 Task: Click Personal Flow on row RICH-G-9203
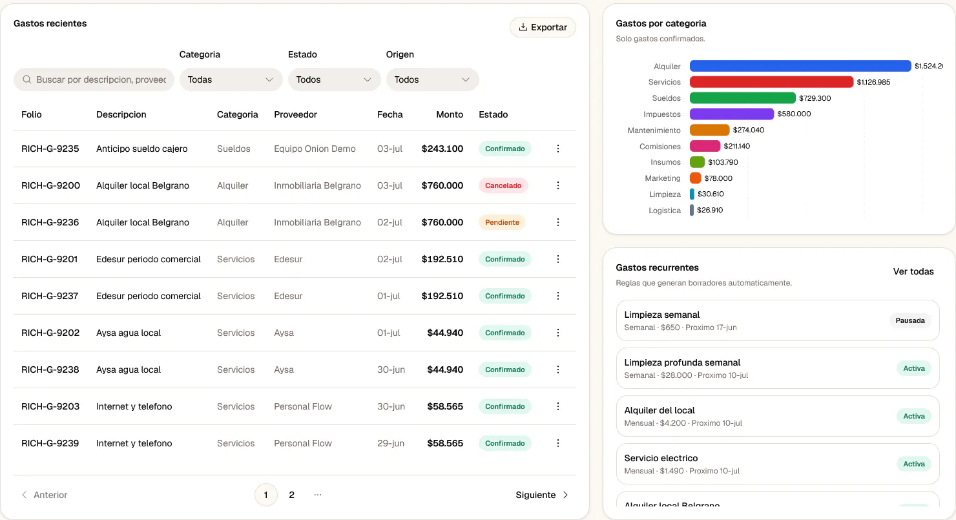click(303, 406)
